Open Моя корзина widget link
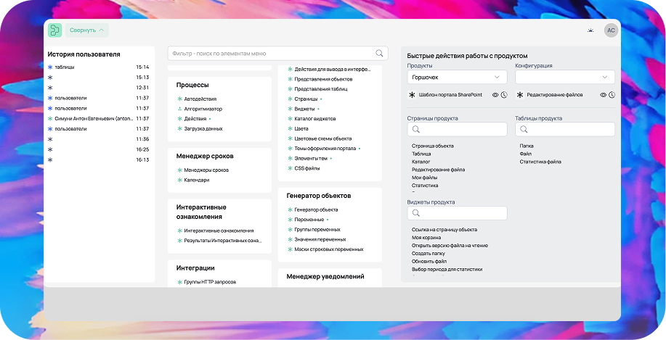The width and height of the screenshot is (666, 340). tap(426, 237)
